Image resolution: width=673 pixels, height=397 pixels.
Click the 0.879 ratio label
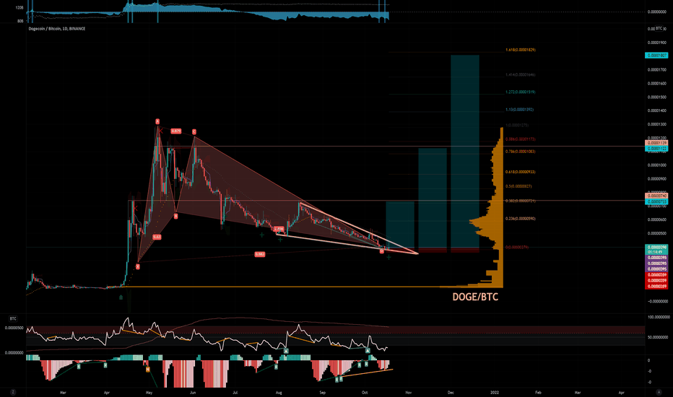coord(176,131)
